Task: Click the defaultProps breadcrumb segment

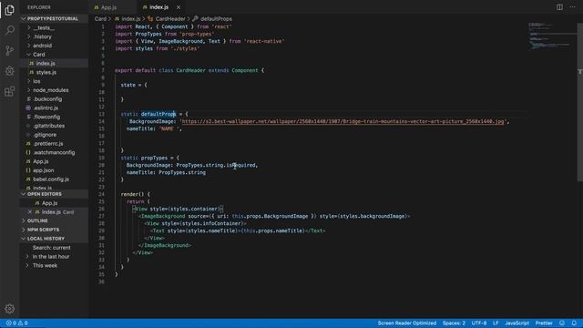Action: point(212,18)
